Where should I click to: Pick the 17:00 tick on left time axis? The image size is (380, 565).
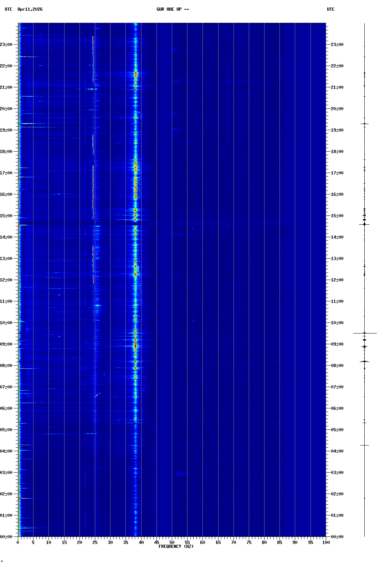[x=6, y=173]
